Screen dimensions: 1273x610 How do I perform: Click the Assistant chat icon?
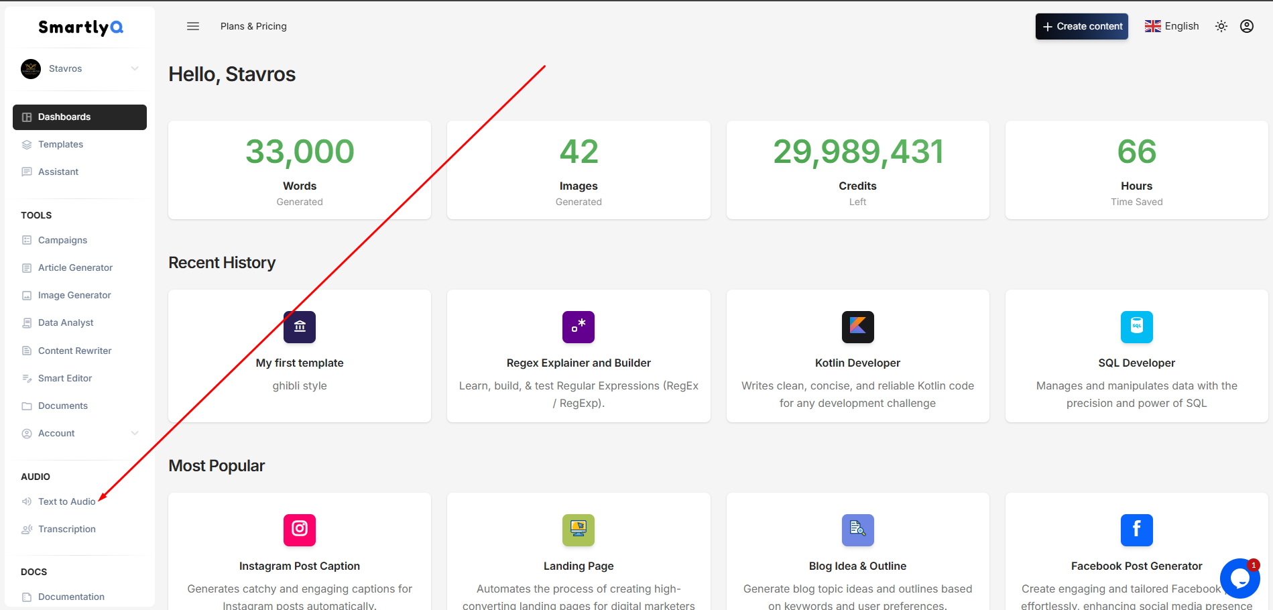(x=27, y=172)
